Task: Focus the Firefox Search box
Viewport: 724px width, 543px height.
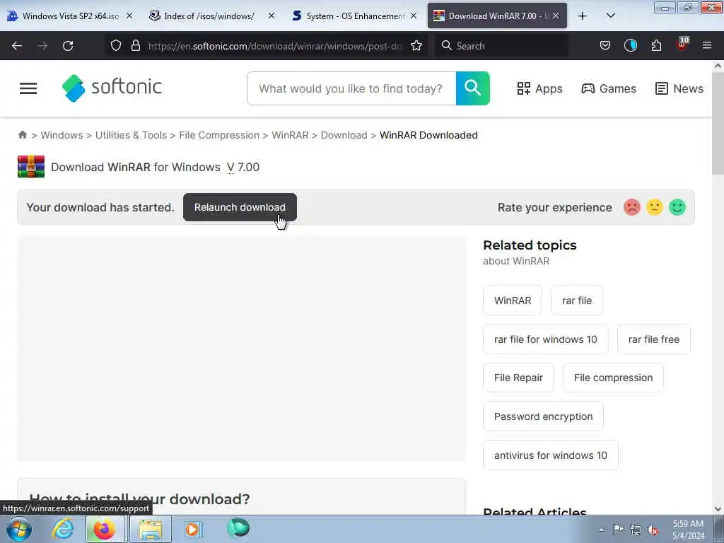Action: tap(501, 46)
